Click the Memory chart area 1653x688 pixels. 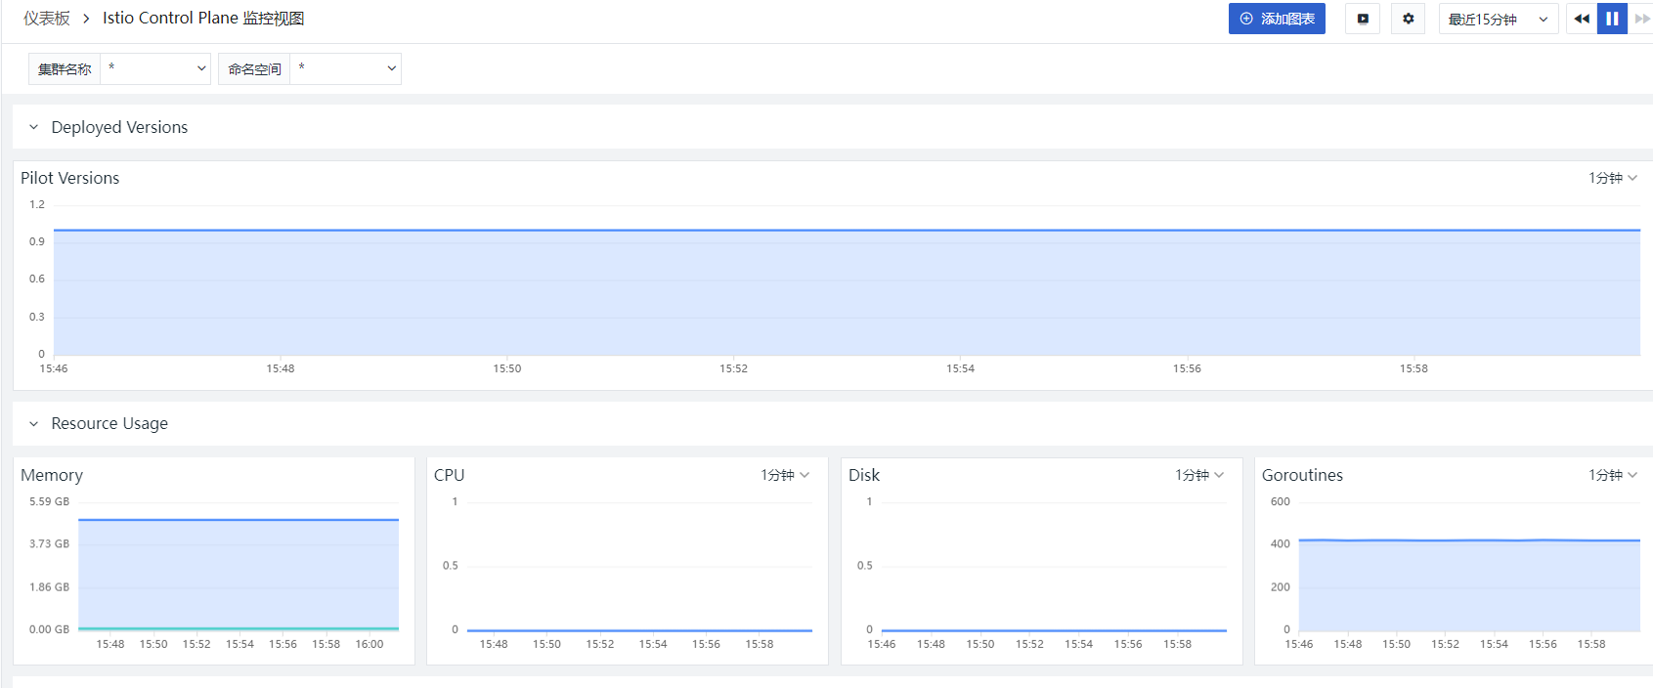coord(239,567)
